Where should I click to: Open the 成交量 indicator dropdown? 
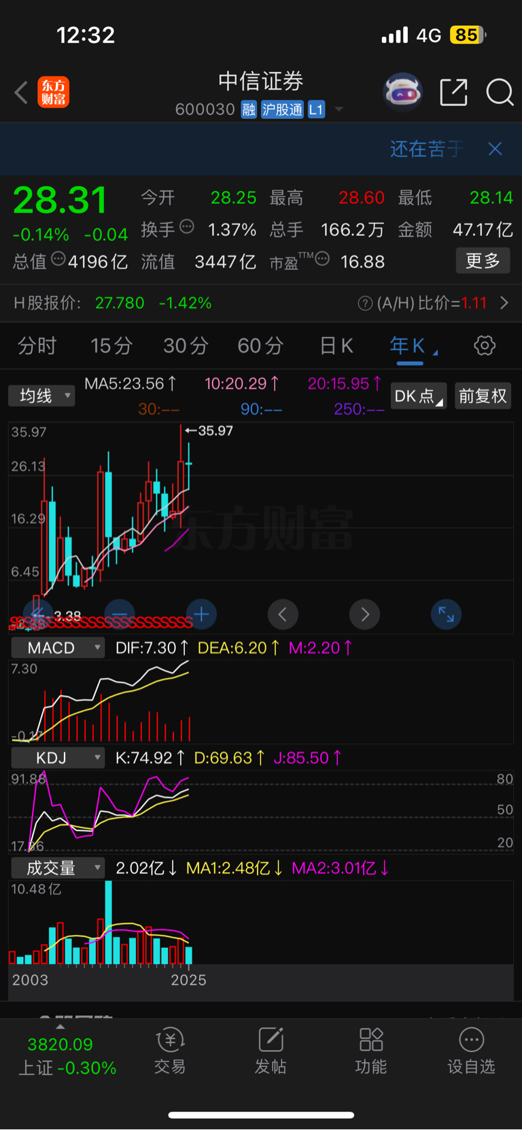coord(58,868)
